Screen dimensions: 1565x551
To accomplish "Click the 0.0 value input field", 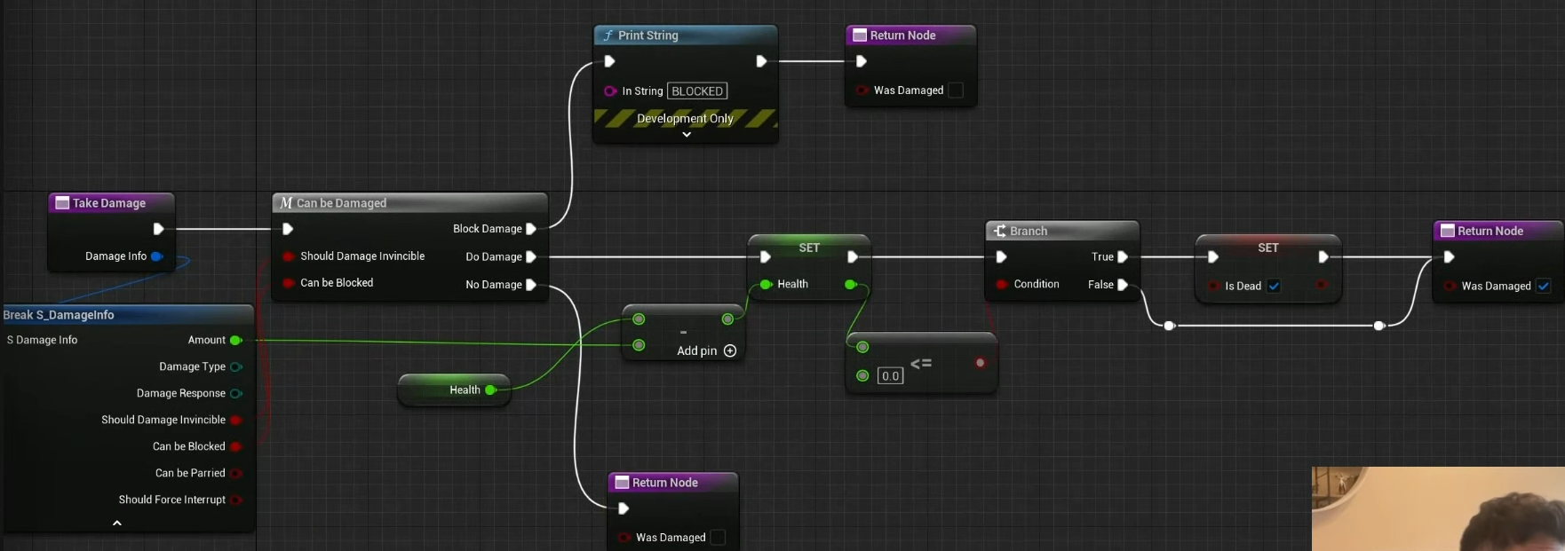I will (890, 376).
